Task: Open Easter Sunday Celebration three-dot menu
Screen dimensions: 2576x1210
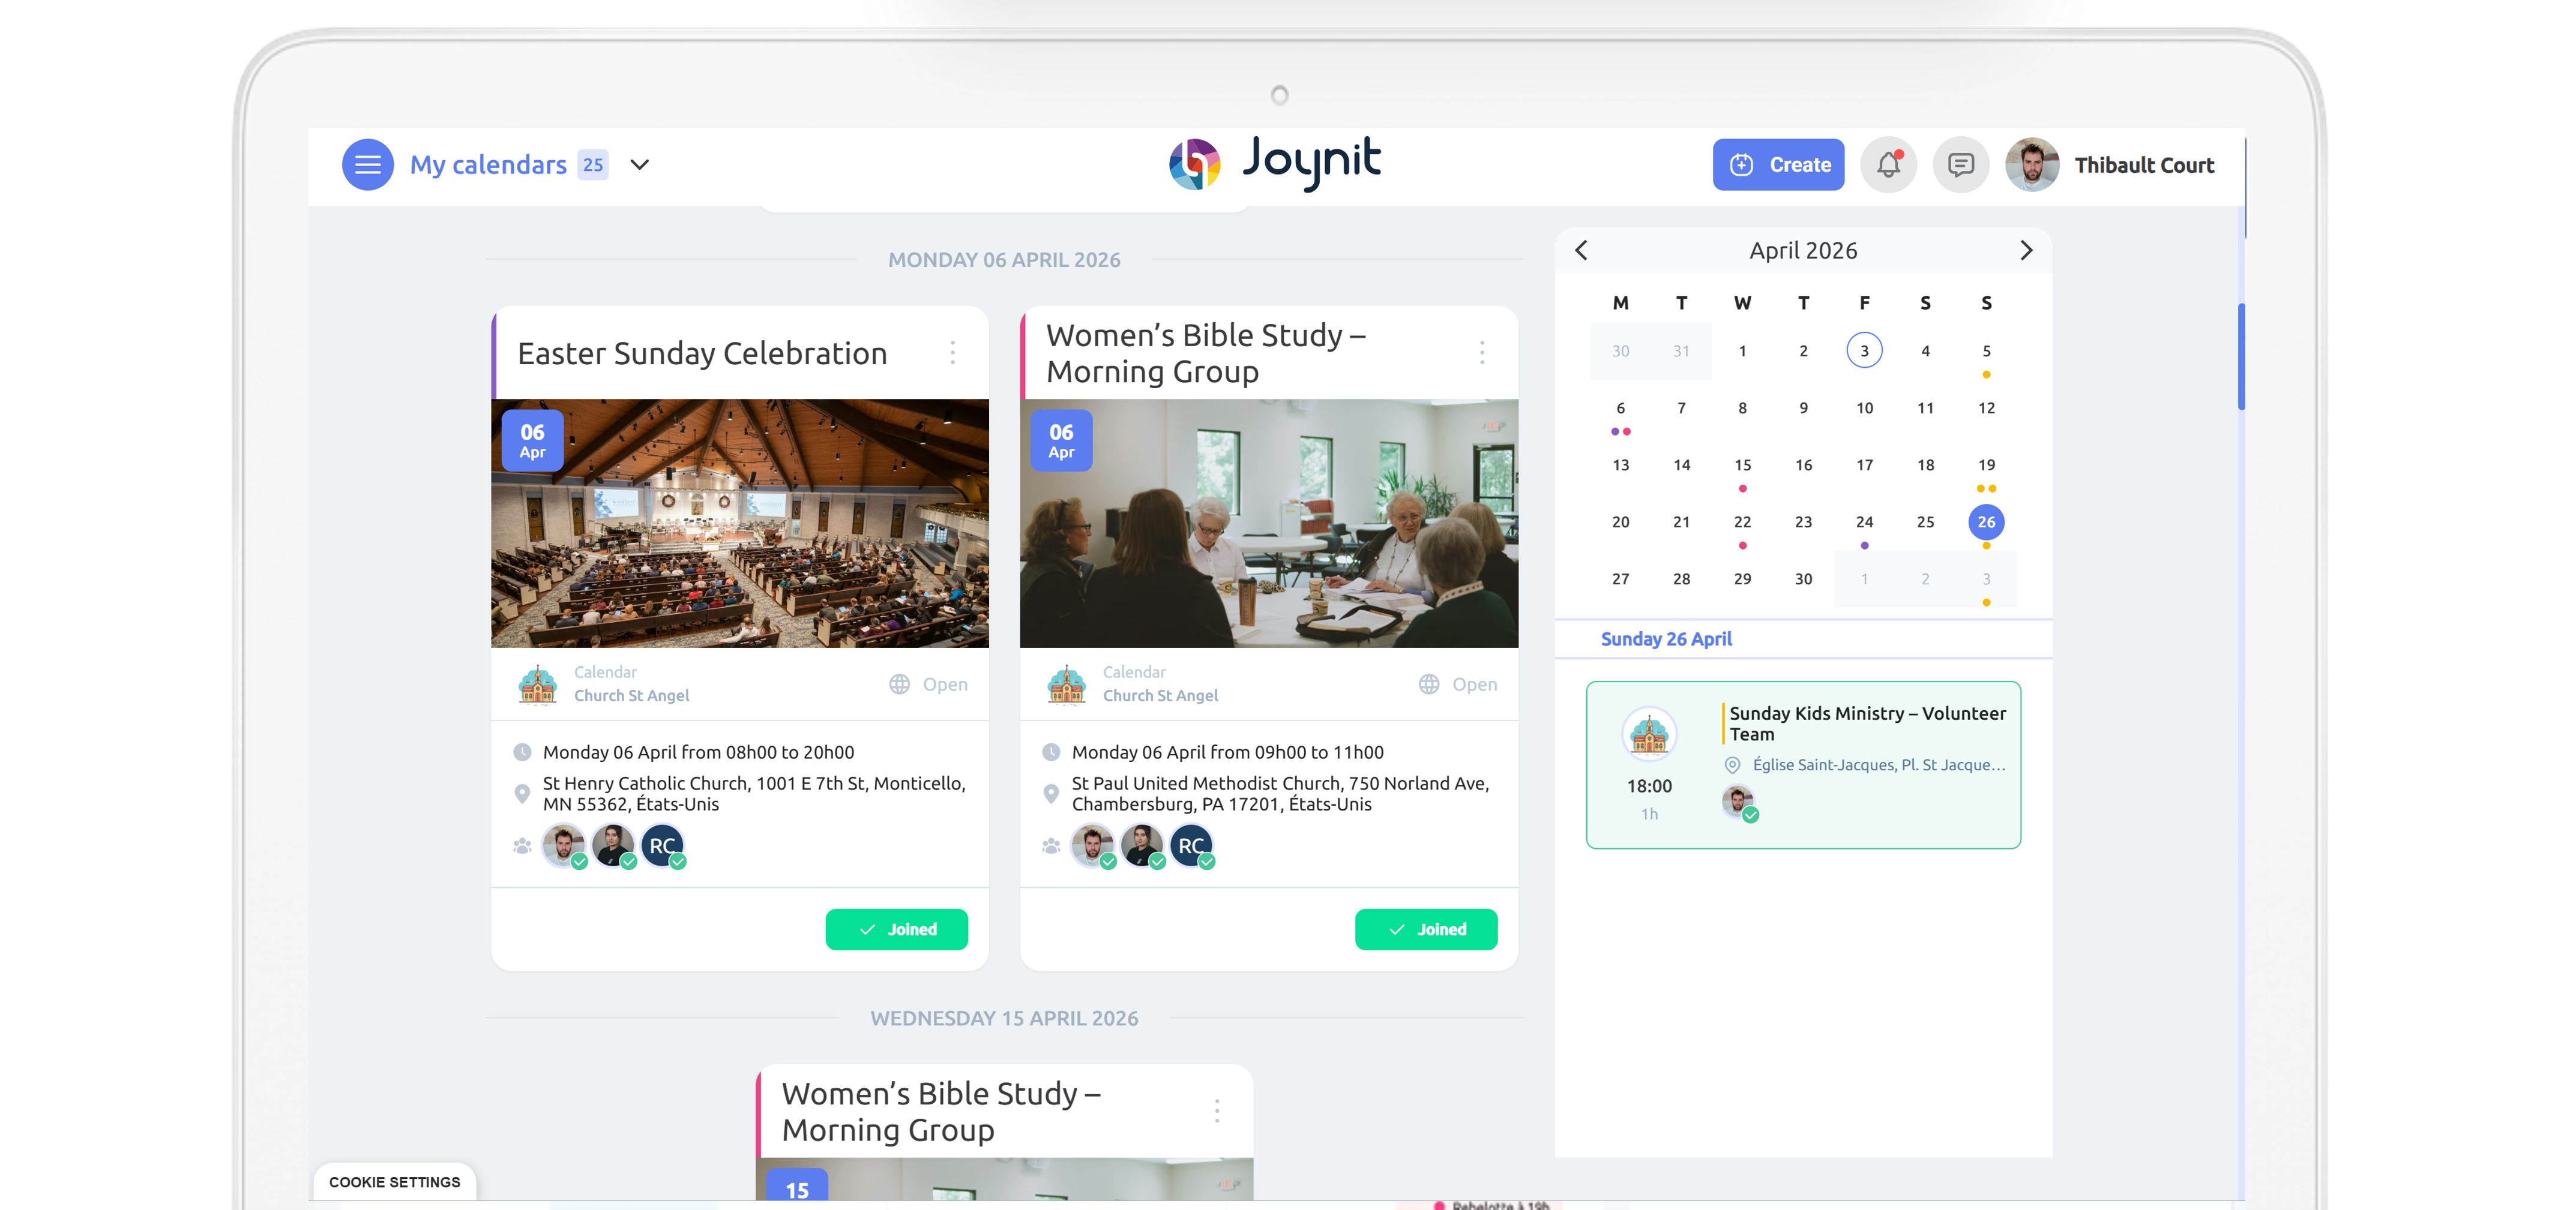Action: point(952,352)
